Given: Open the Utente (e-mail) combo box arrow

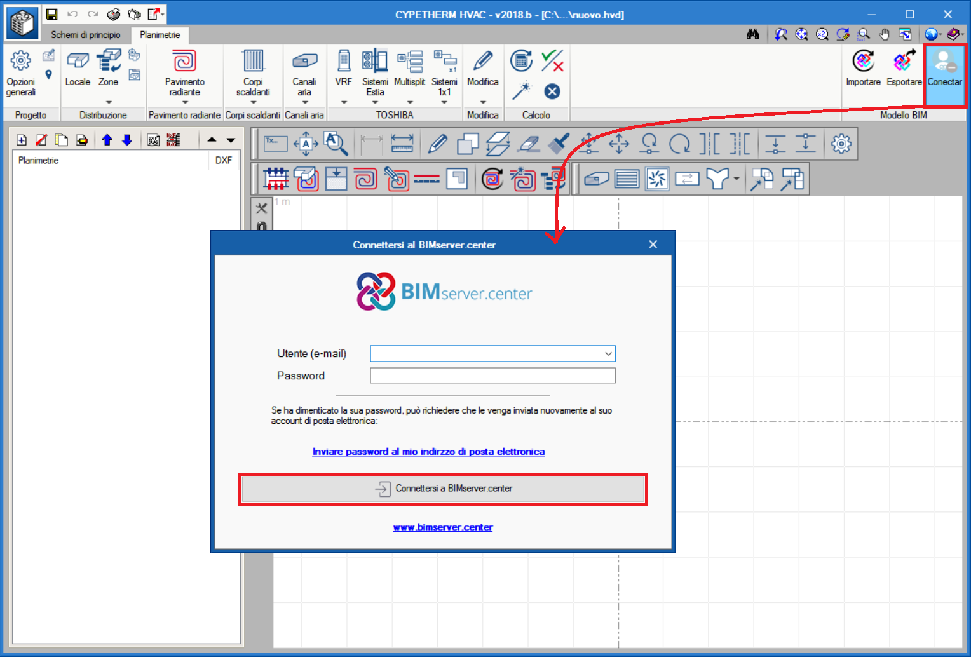Looking at the screenshot, I should point(608,354).
